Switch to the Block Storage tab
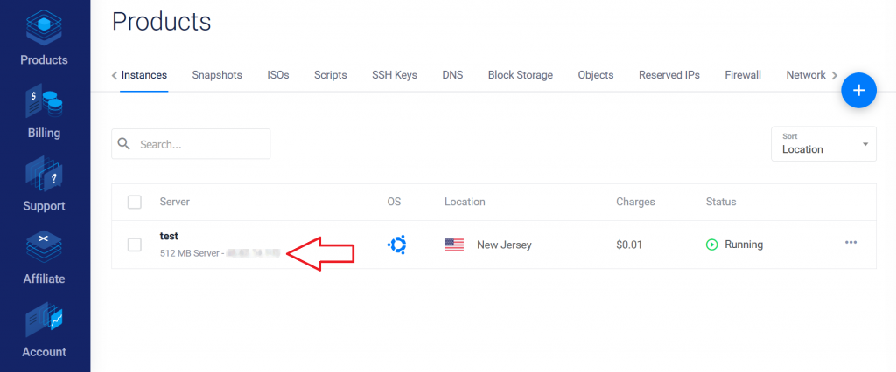Viewport: 896px width, 372px height. click(521, 75)
